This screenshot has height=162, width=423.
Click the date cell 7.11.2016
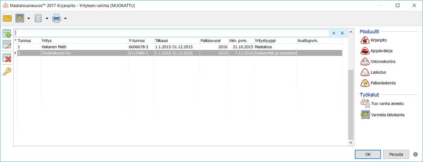coord(241,53)
